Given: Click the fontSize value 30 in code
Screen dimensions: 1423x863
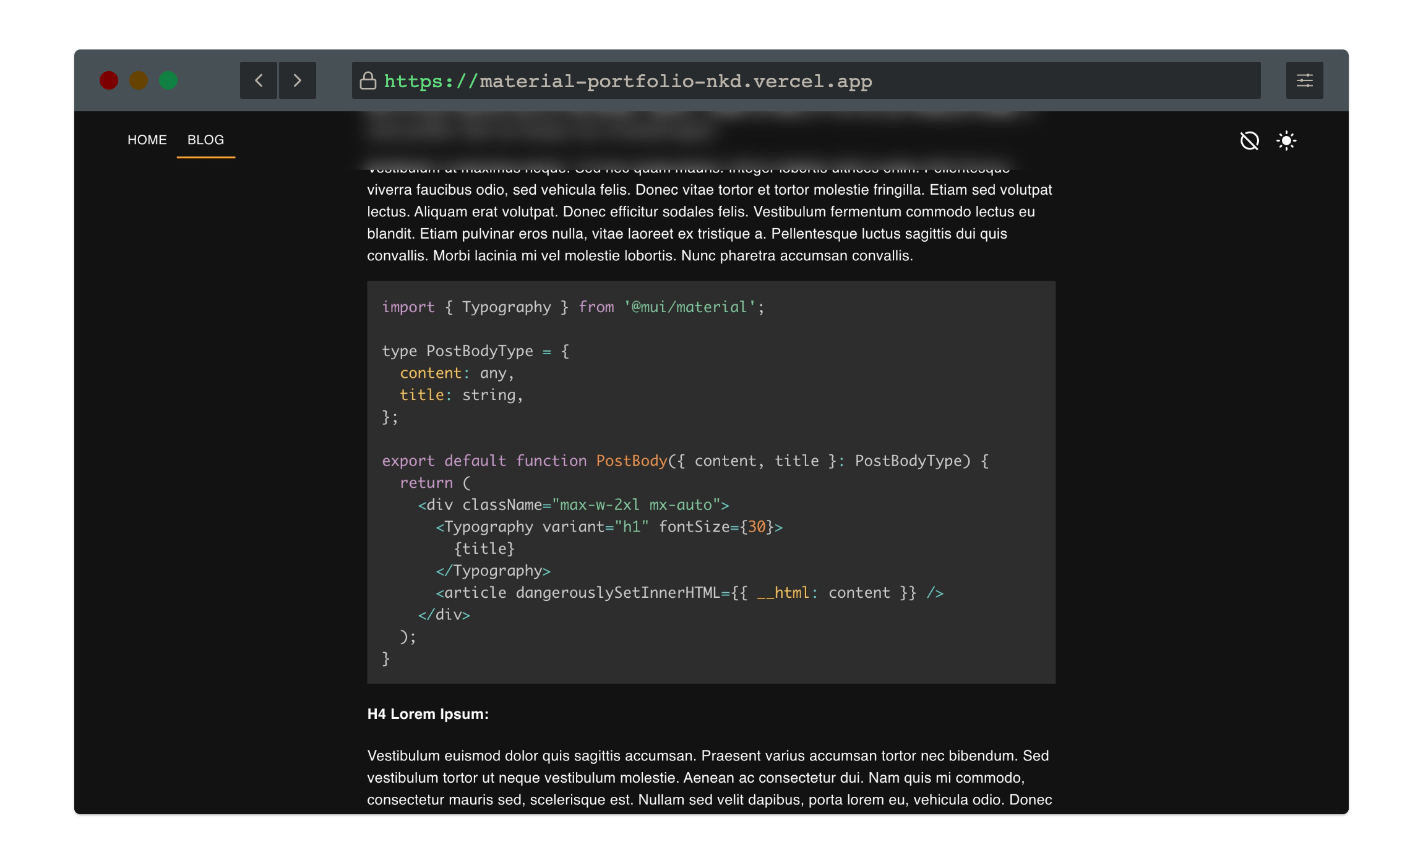Looking at the screenshot, I should click(x=757, y=527).
